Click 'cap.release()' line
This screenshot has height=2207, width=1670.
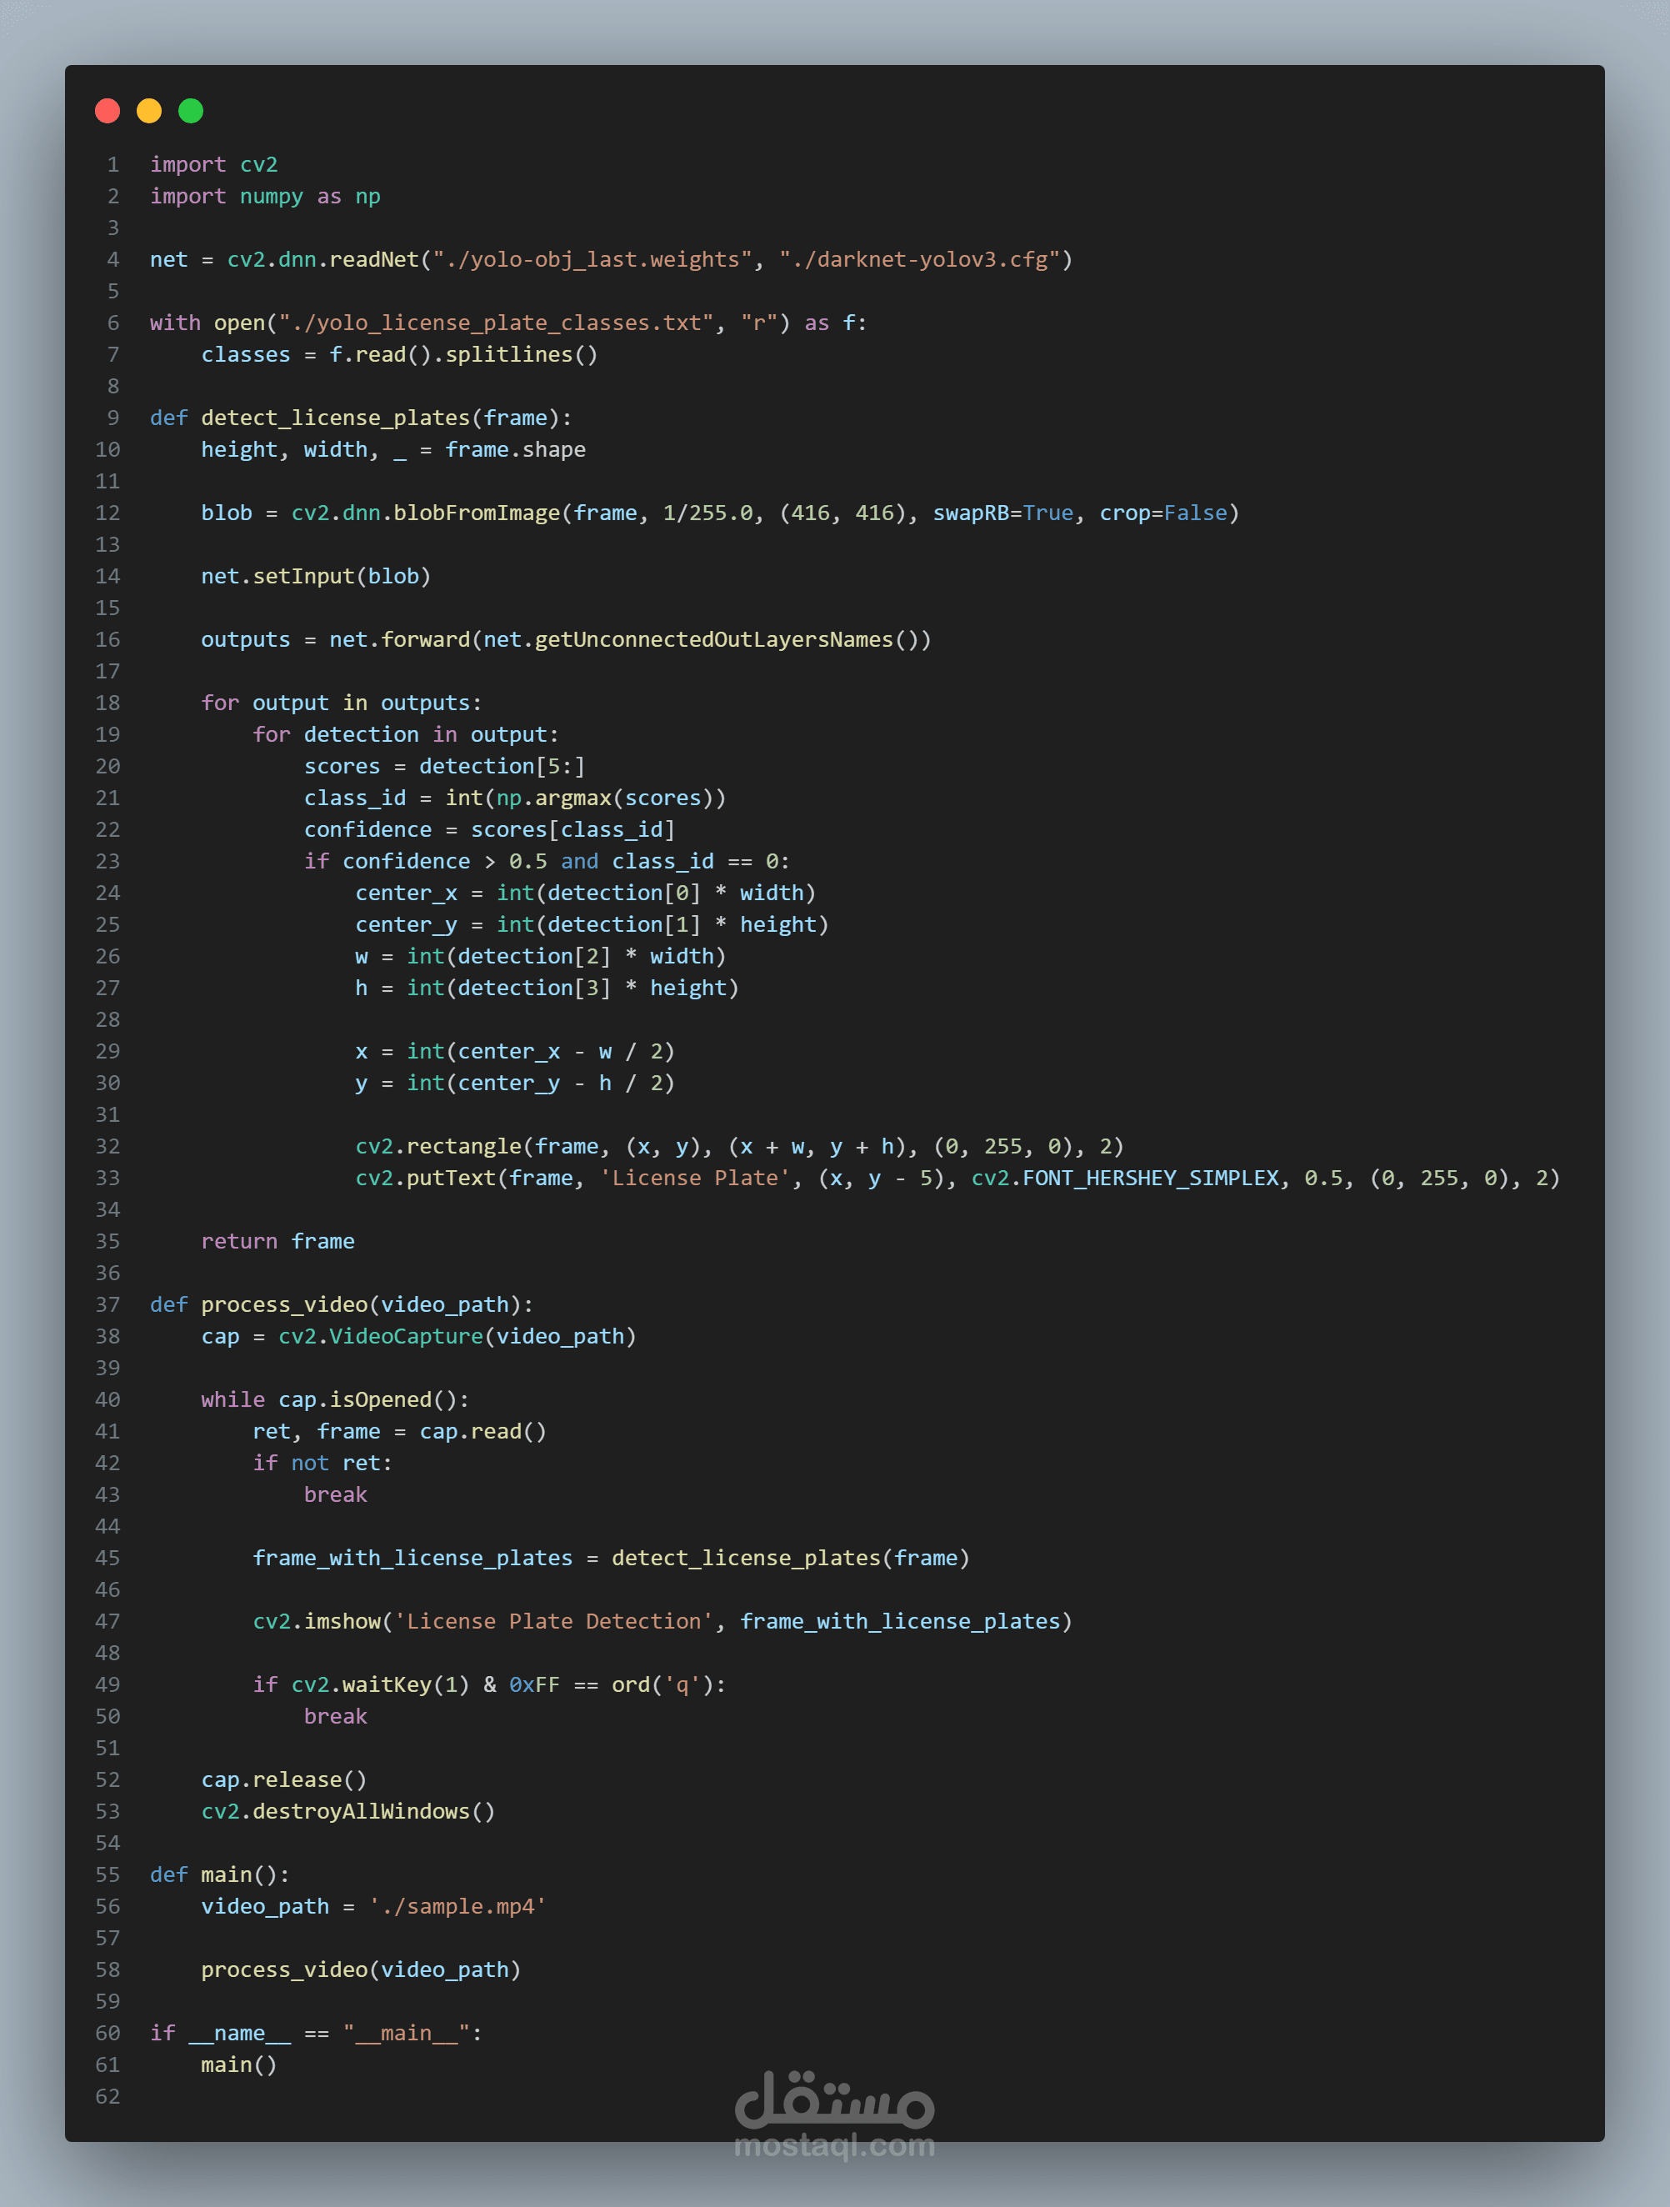(x=284, y=1781)
